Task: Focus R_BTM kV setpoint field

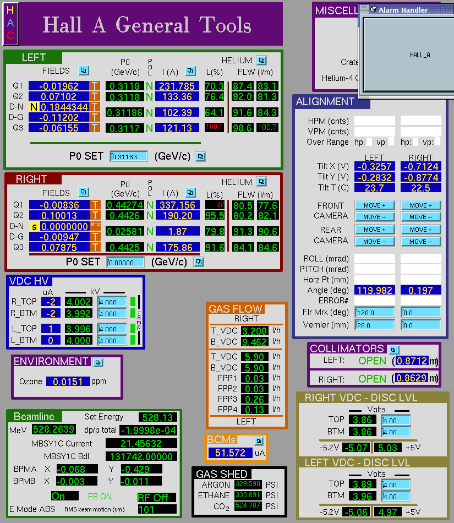Action: (112, 313)
